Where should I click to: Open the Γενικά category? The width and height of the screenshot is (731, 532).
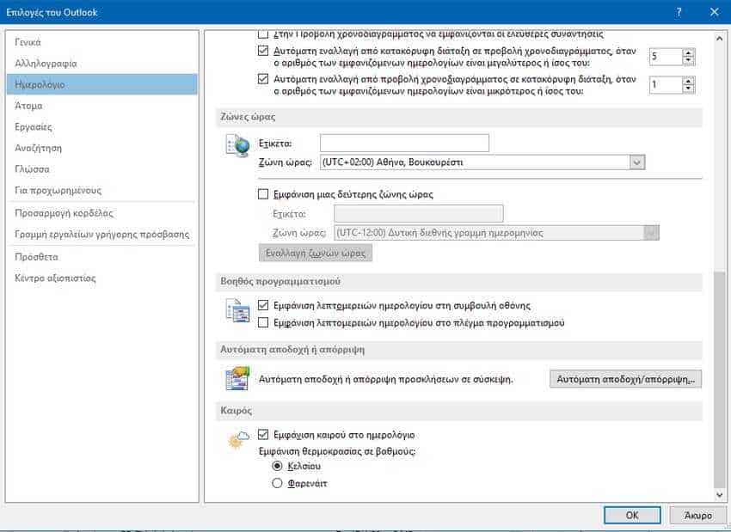[102, 42]
